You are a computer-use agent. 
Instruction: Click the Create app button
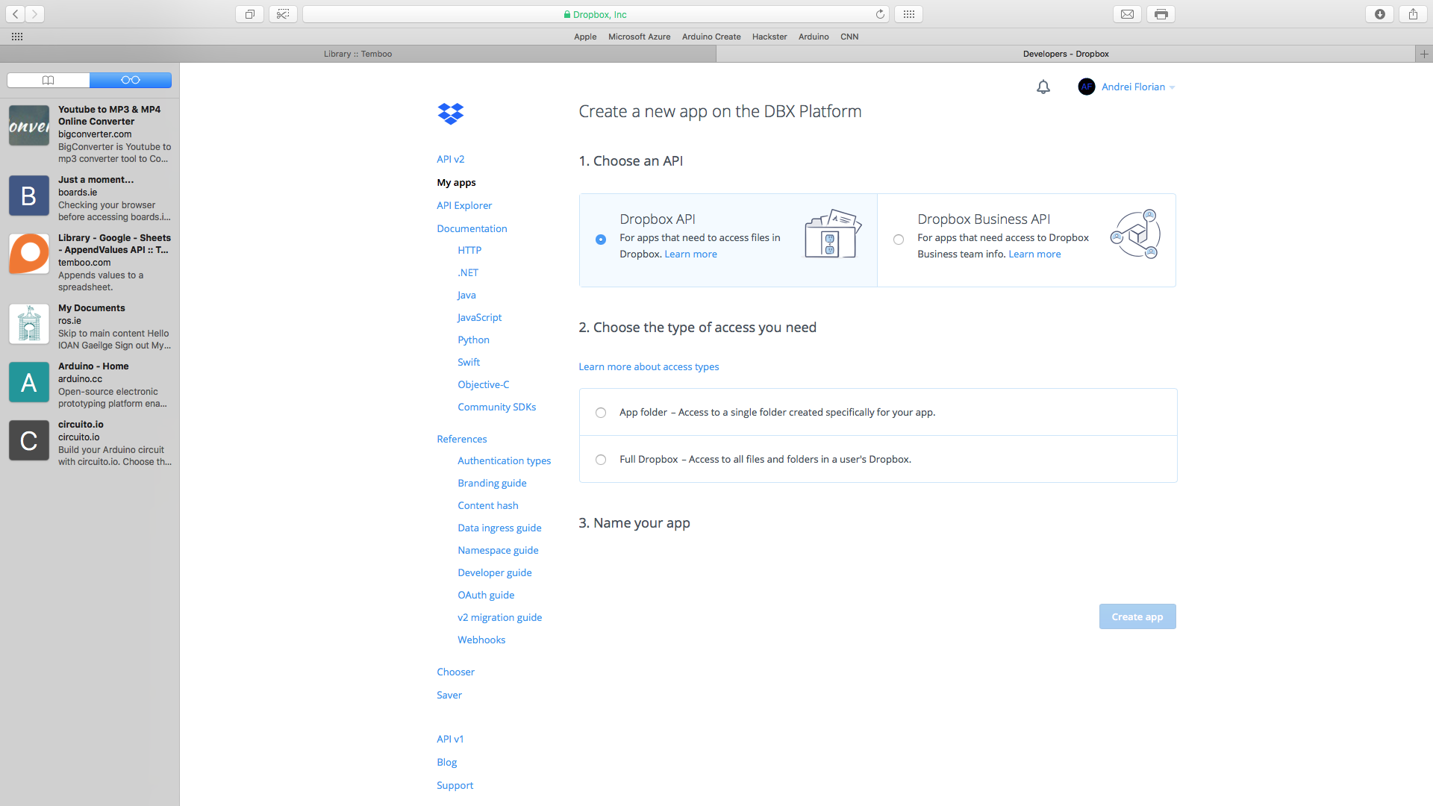coord(1137,616)
